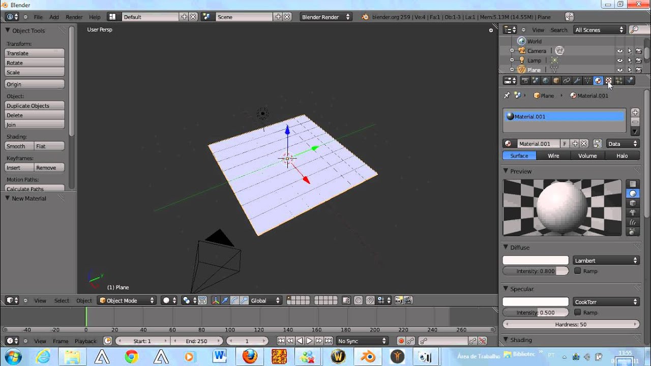This screenshot has width=651, height=366.
Task: Open the Object properties tab (orange cube icon)
Action: 556,80
